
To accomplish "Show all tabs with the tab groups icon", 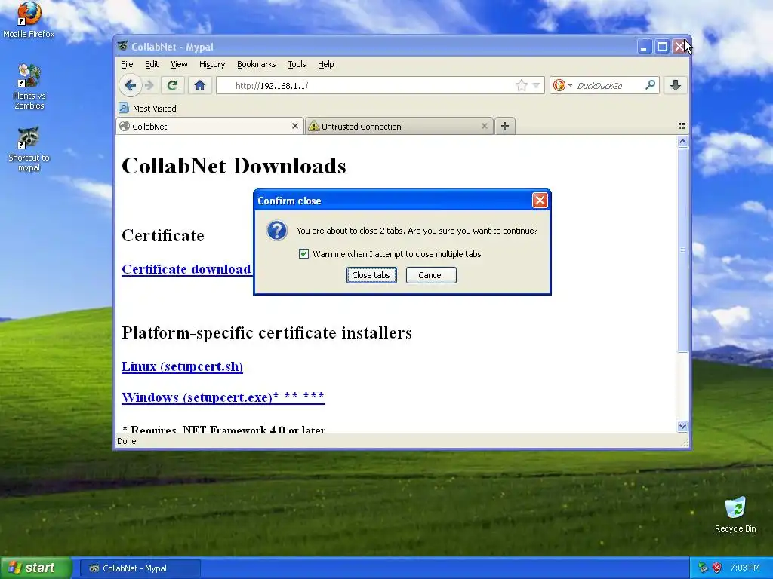I will 682,126.
